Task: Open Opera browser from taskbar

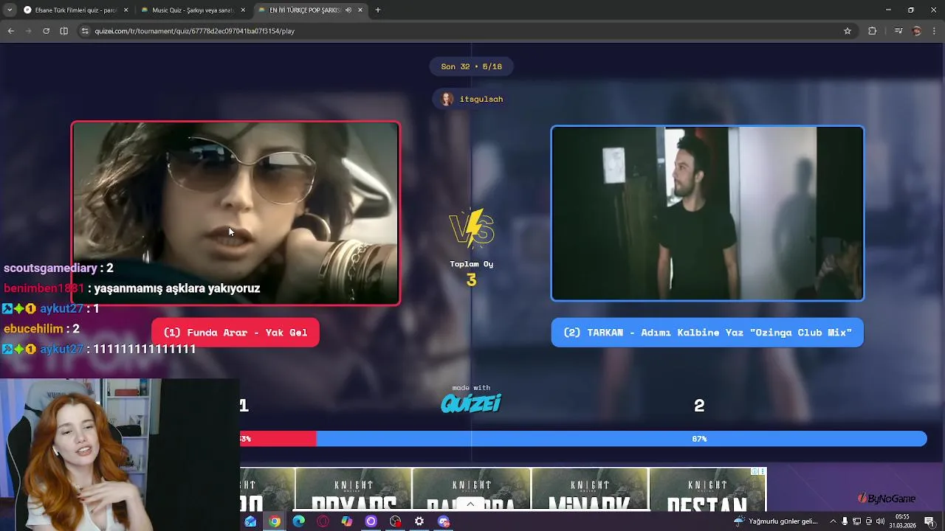Action: (323, 521)
